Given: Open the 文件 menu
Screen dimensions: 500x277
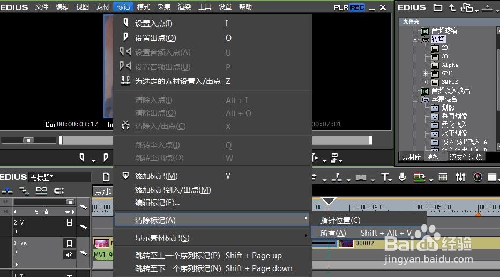Looking at the screenshot, I should click(41, 6).
